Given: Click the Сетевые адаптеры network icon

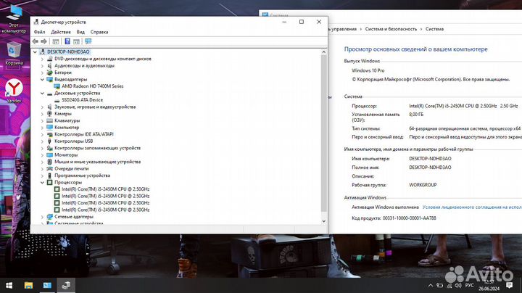Looking at the screenshot, I should [x=49, y=217].
